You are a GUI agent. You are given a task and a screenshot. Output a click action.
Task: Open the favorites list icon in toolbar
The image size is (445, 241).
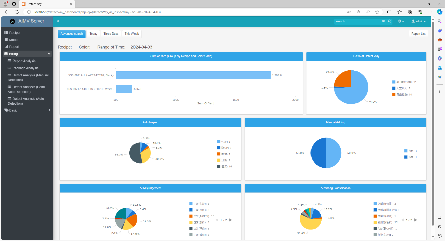coord(399,12)
